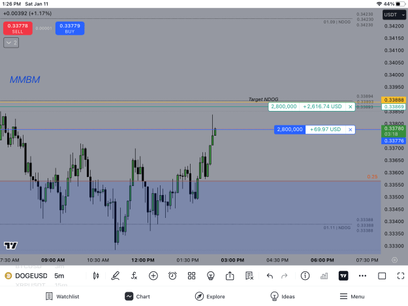The image size is (408, 306).
Task: Undo the last chart action
Action: click(270, 276)
